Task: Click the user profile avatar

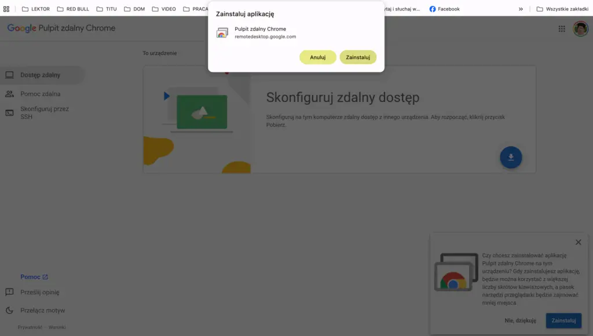Action: (x=580, y=29)
